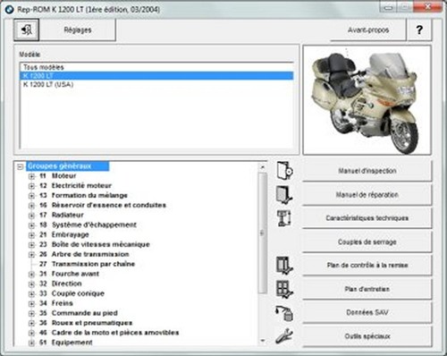The image size is (447, 356).
Task: Expand group 33 Couple conique
Action: 31,294
